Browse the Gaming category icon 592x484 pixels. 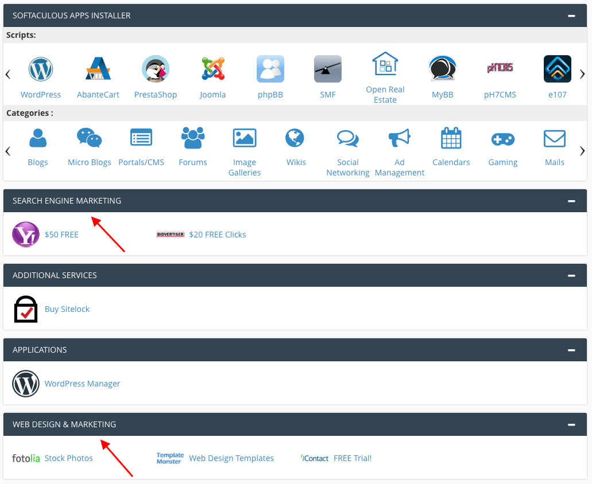pos(503,139)
